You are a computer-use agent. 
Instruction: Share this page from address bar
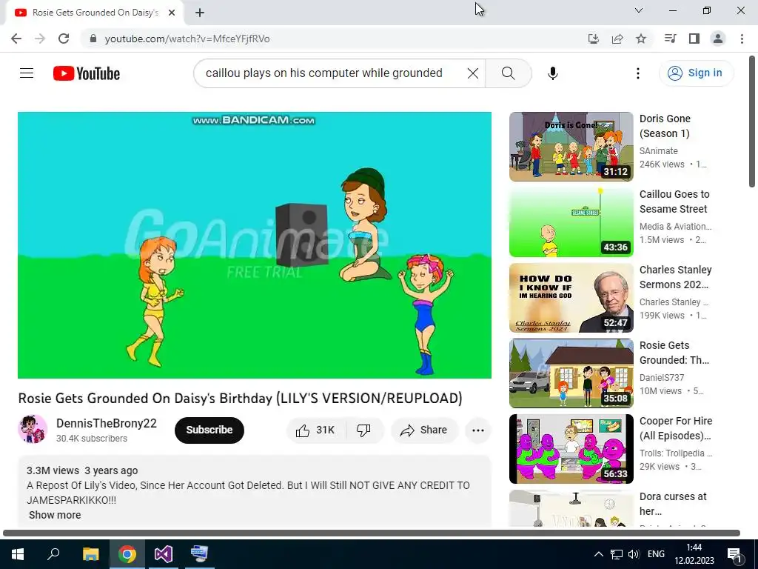[x=617, y=39]
